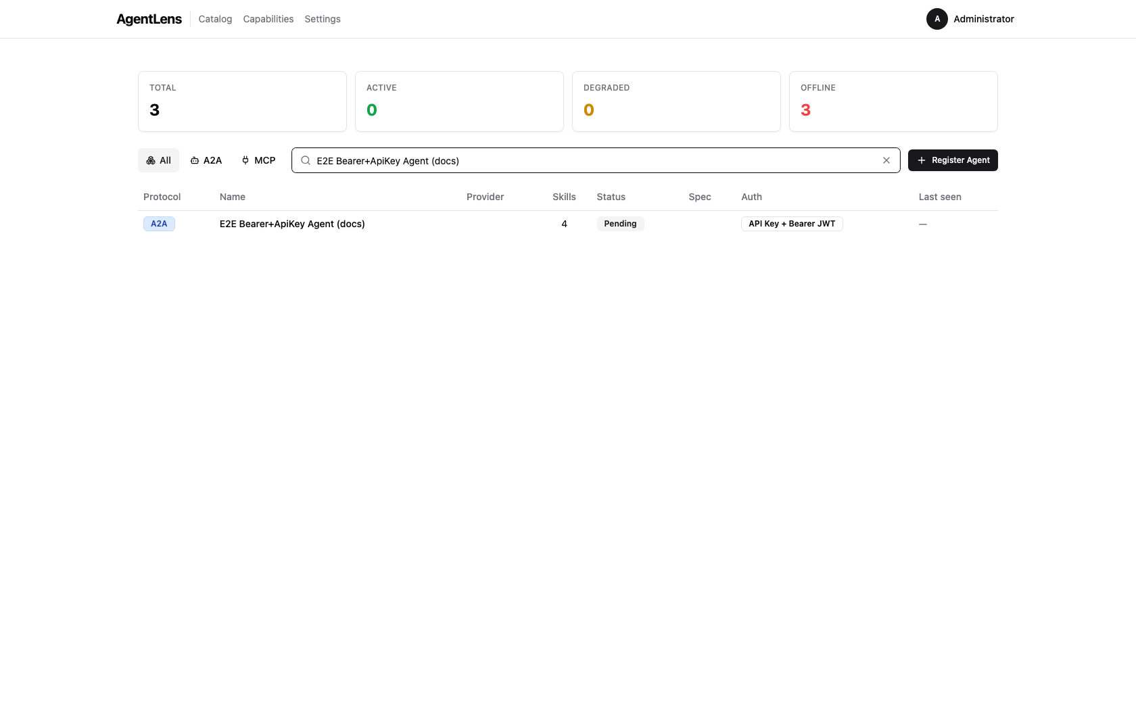Toggle the All protocol filter

[x=158, y=160]
